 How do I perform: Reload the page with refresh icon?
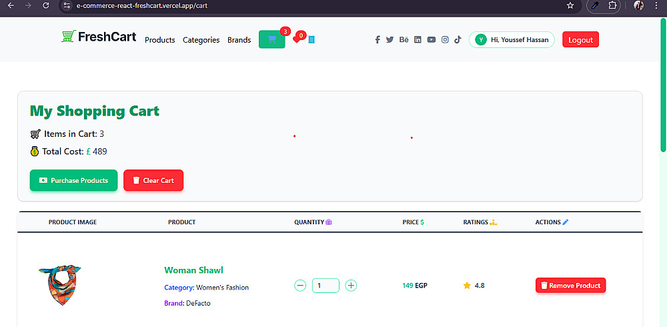coord(46,6)
